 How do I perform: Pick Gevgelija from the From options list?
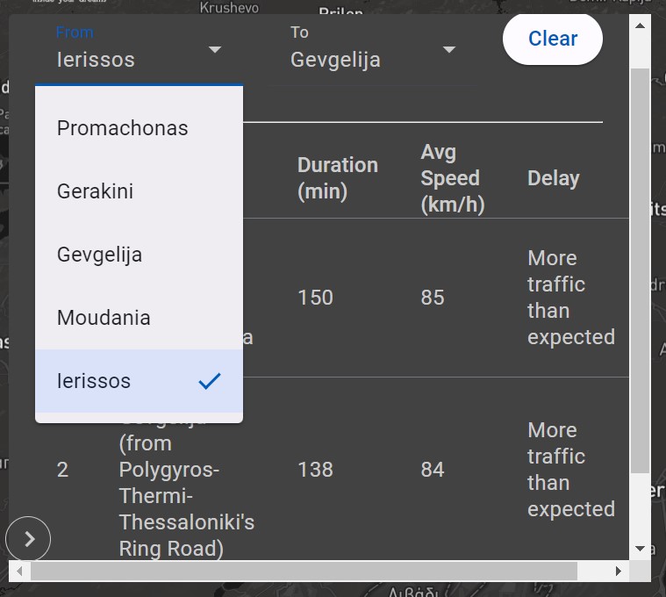[x=99, y=255]
